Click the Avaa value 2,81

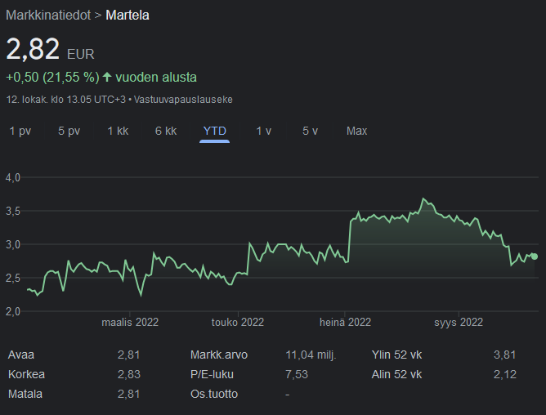[x=129, y=355]
